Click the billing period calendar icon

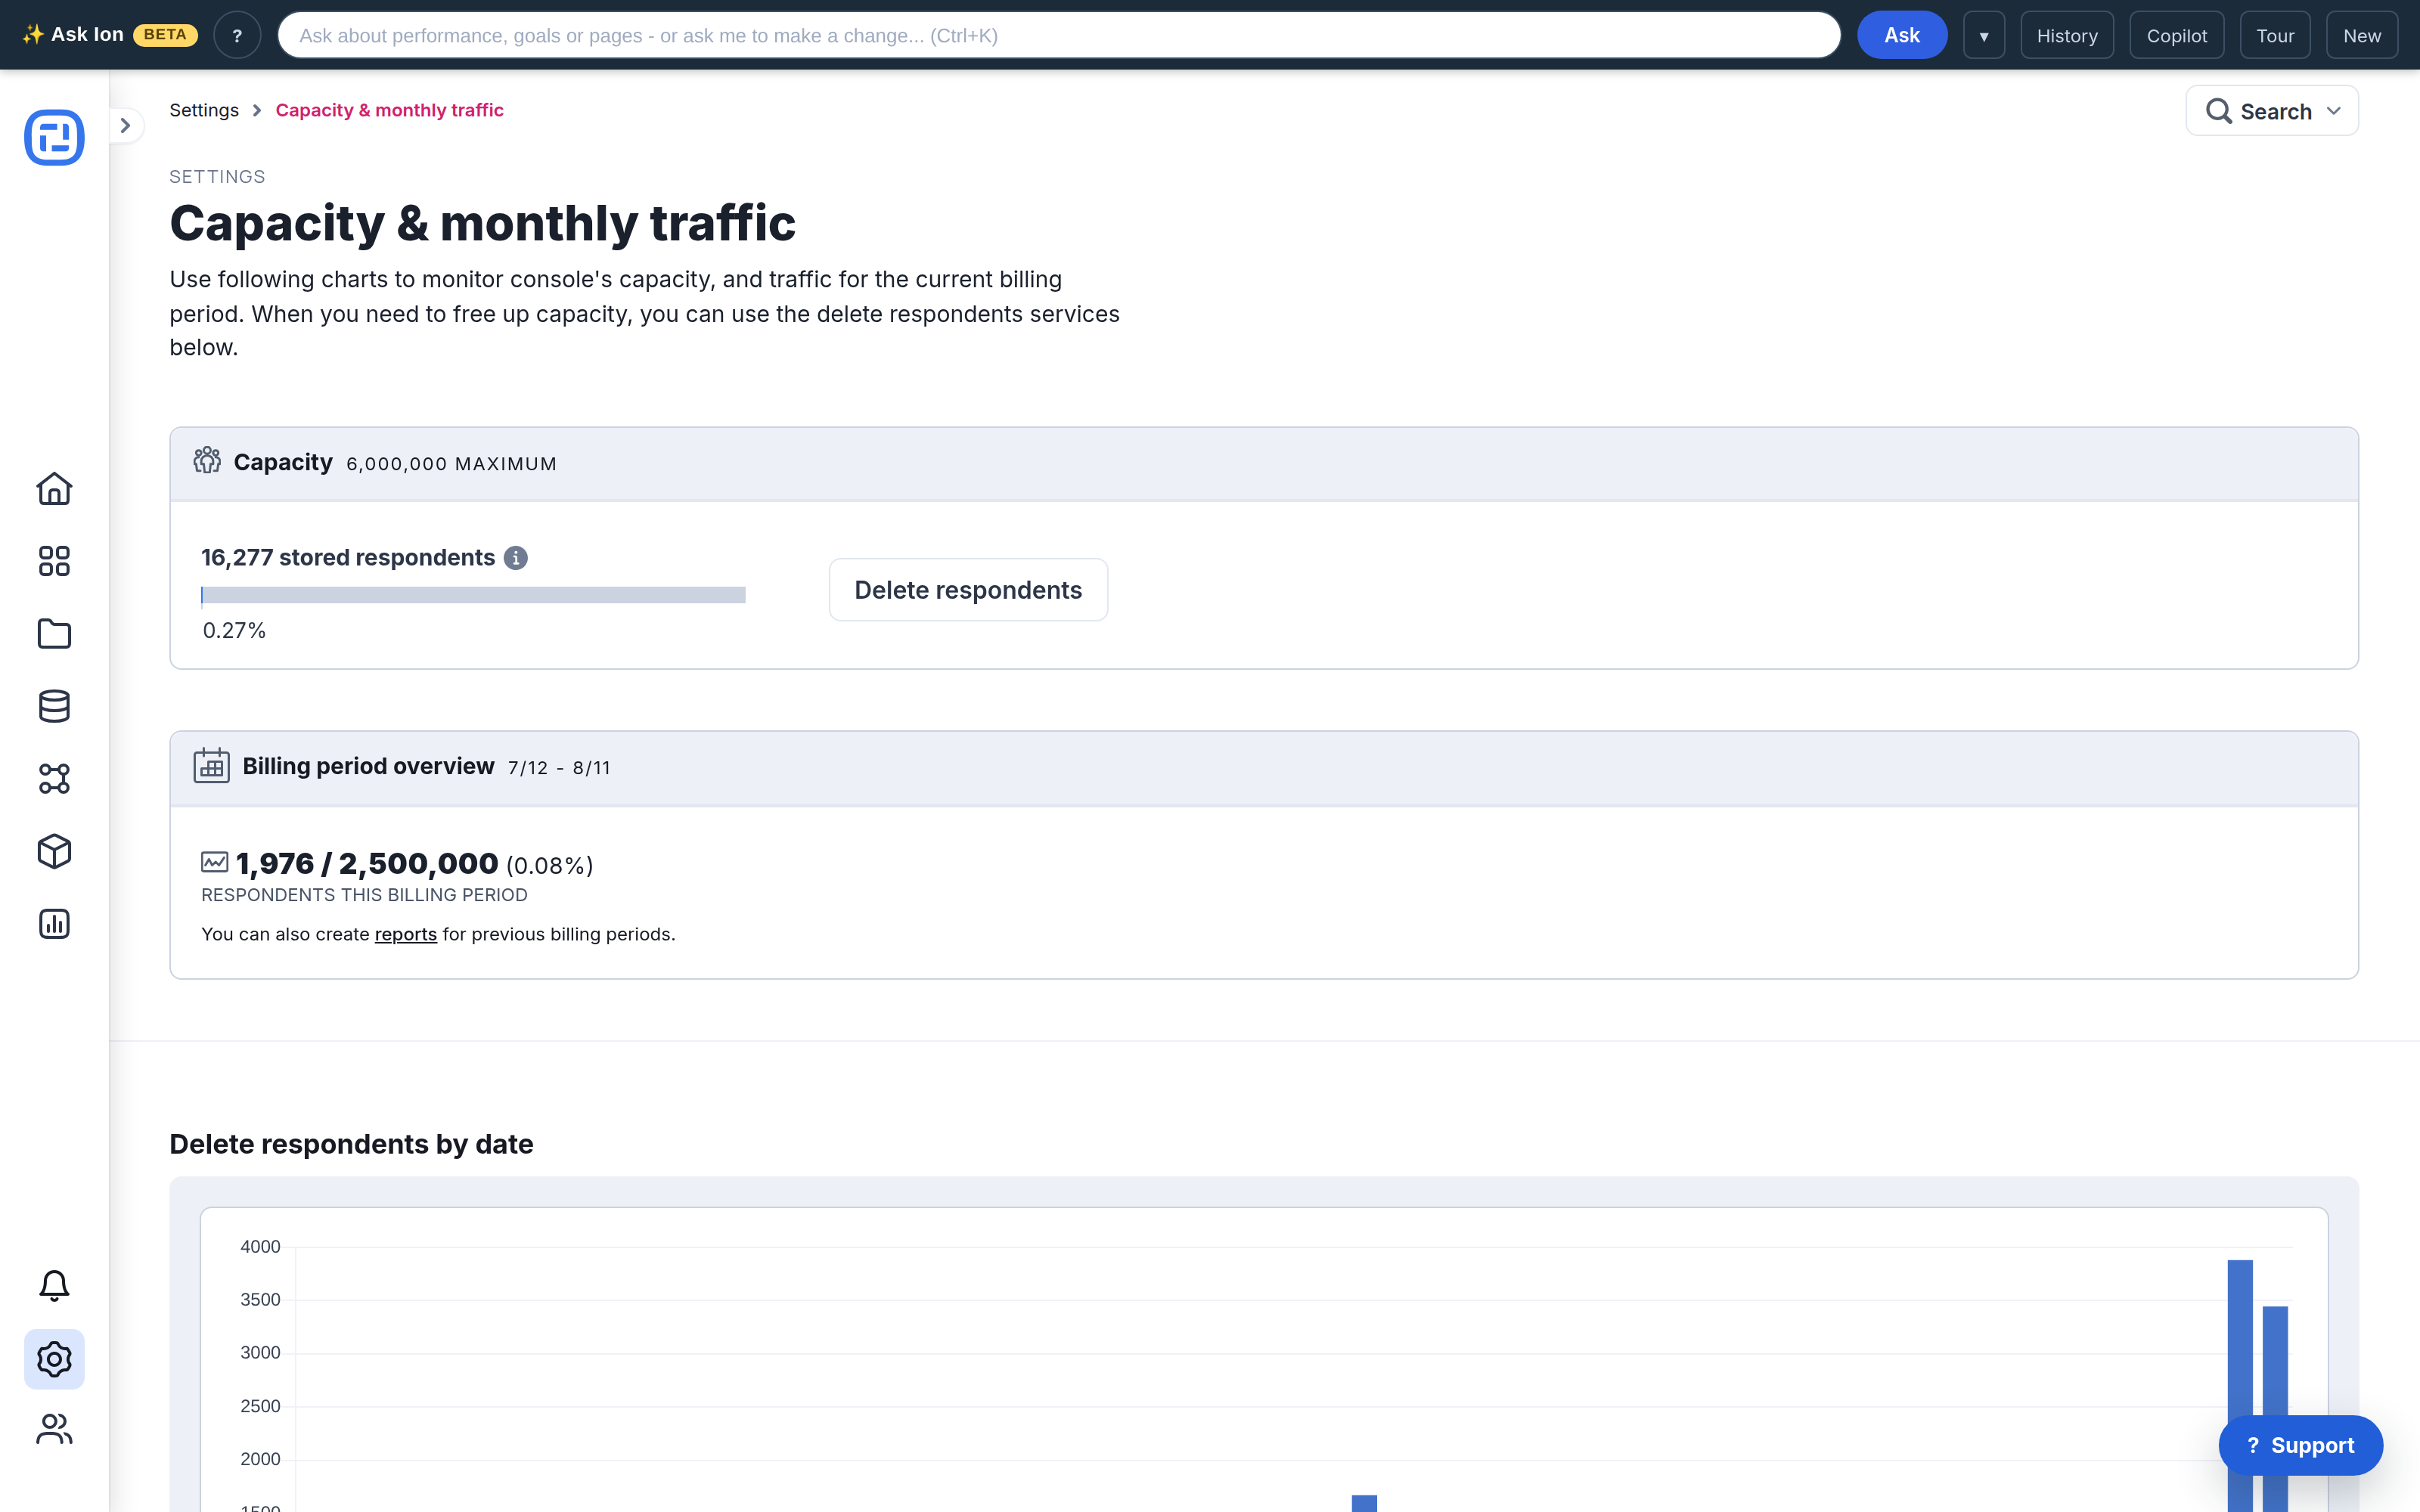(211, 766)
